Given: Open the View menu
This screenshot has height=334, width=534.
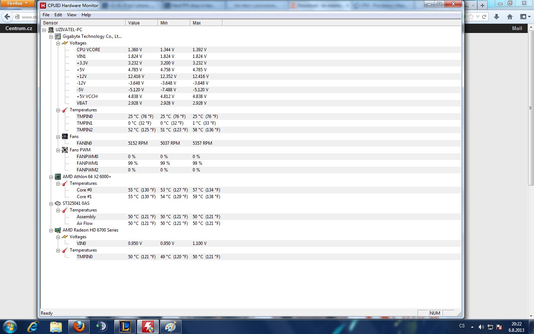Looking at the screenshot, I should (x=72, y=15).
